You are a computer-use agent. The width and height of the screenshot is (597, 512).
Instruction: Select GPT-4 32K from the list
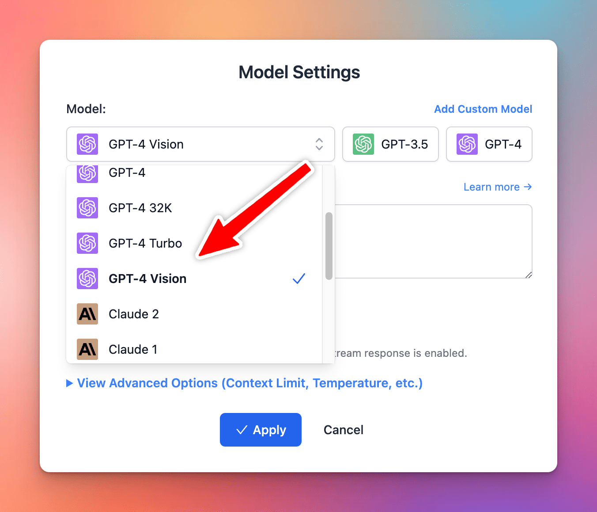point(140,208)
